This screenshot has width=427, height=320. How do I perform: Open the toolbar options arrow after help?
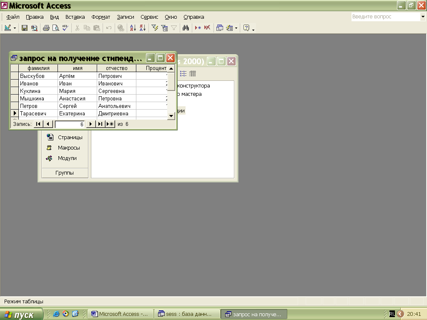[x=253, y=29]
